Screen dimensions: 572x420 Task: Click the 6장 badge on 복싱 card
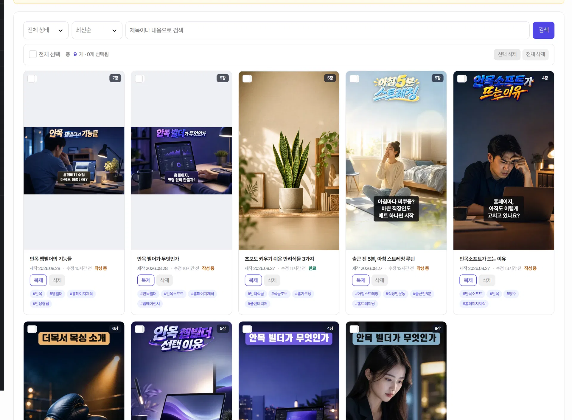coord(115,328)
